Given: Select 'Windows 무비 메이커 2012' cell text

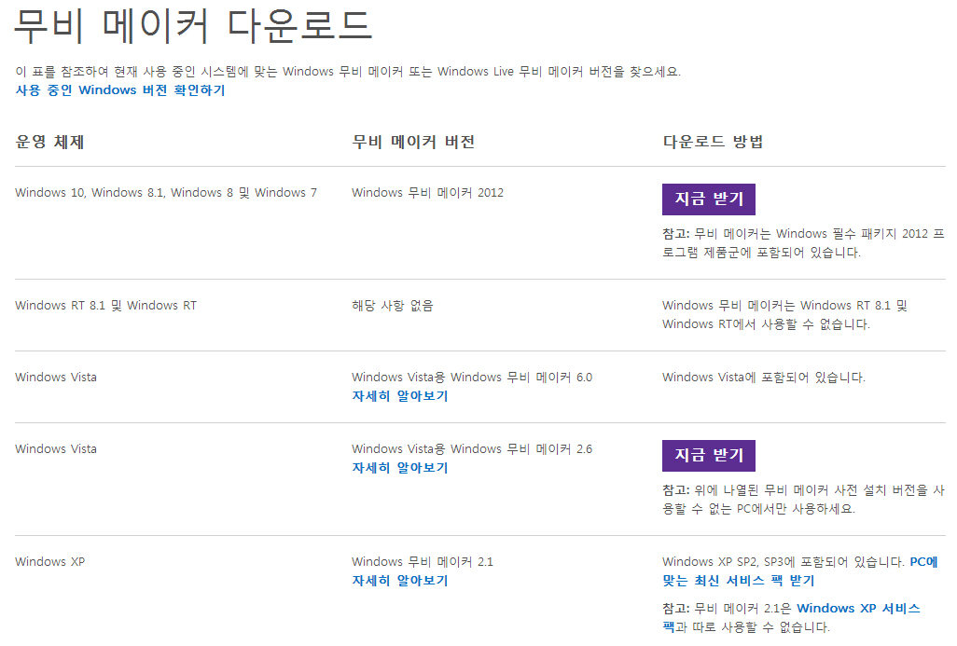Looking at the screenshot, I should (427, 193).
